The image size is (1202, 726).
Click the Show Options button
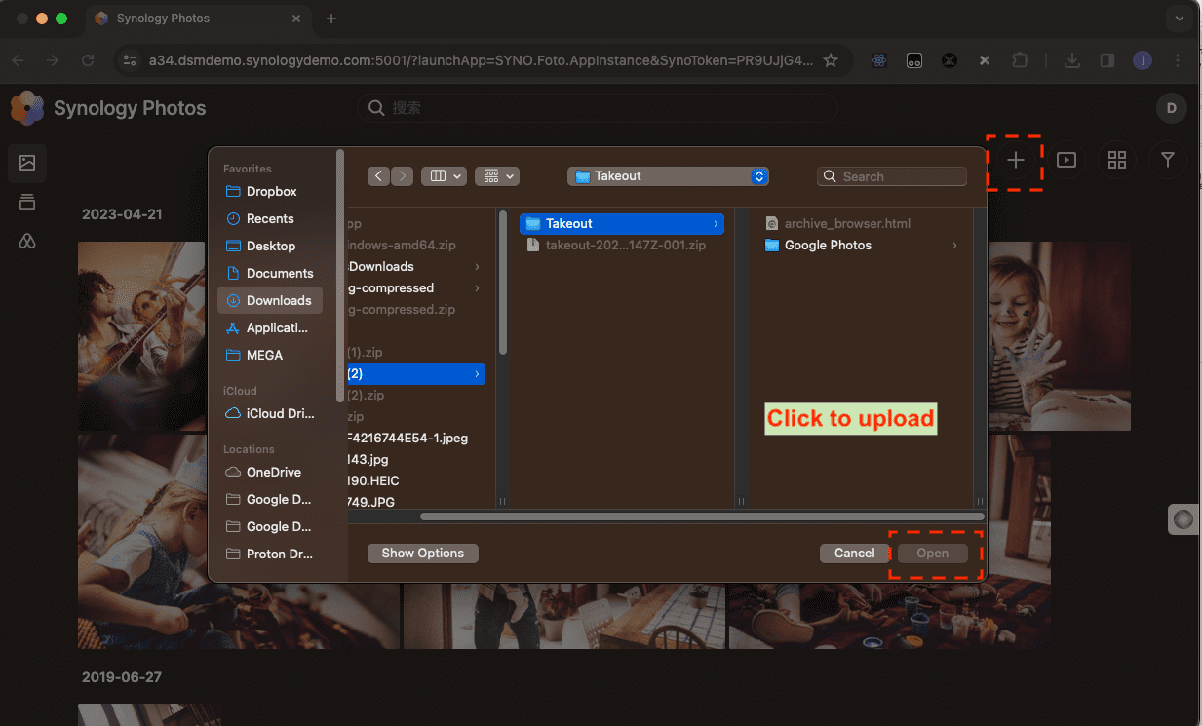(422, 554)
